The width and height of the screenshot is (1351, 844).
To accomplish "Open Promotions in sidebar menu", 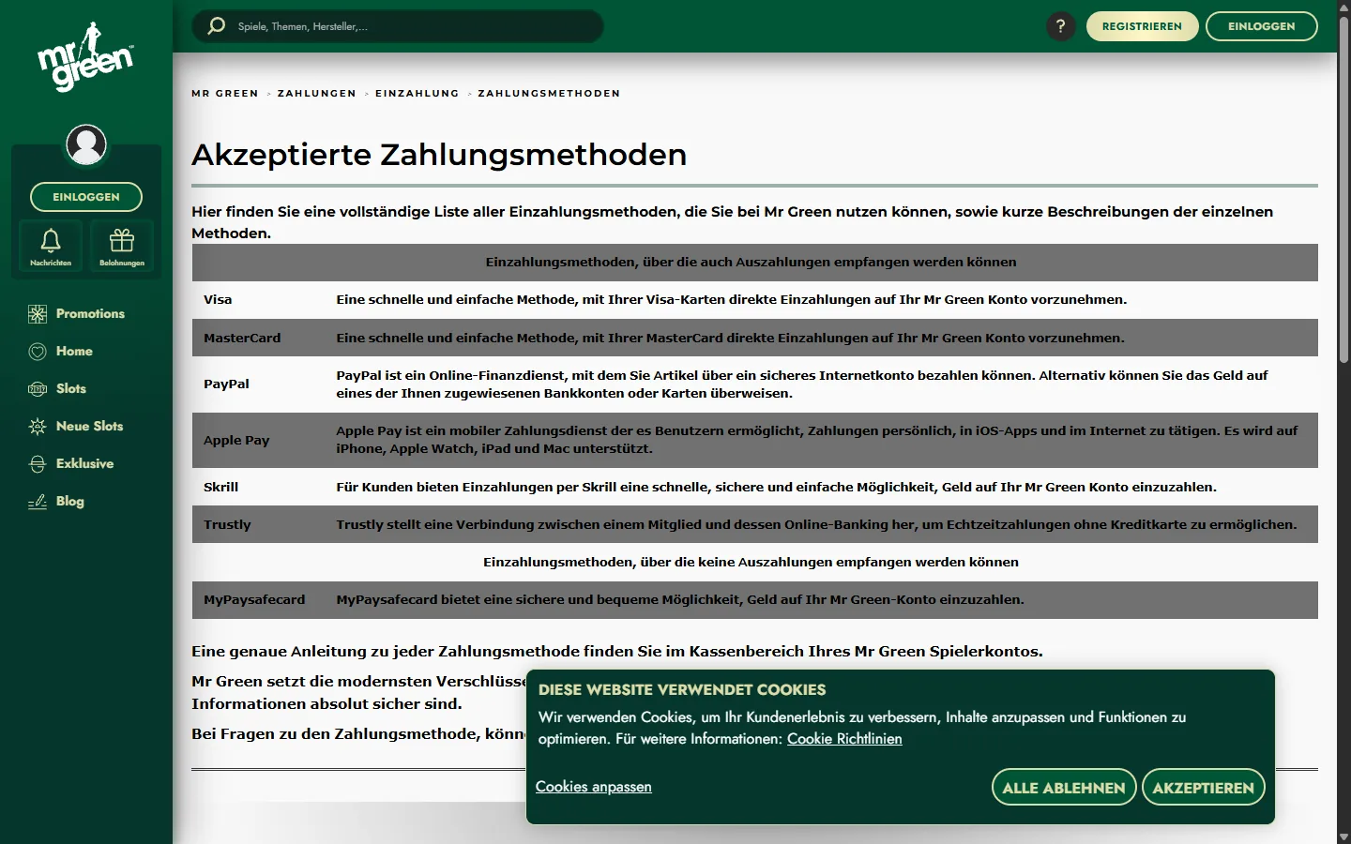I will click(x=90, y=313).
